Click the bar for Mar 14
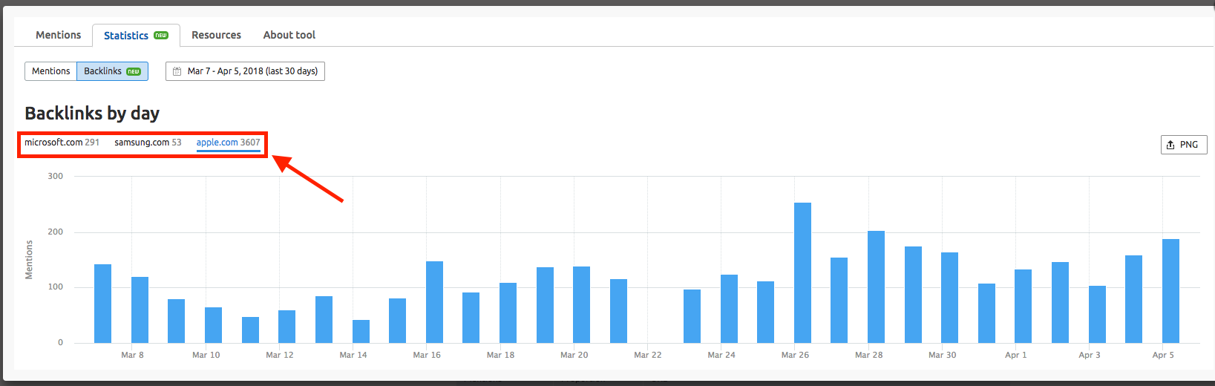The width and height of the screenshot is (1215, 386). pyautogui.click(x=361, y=331)
